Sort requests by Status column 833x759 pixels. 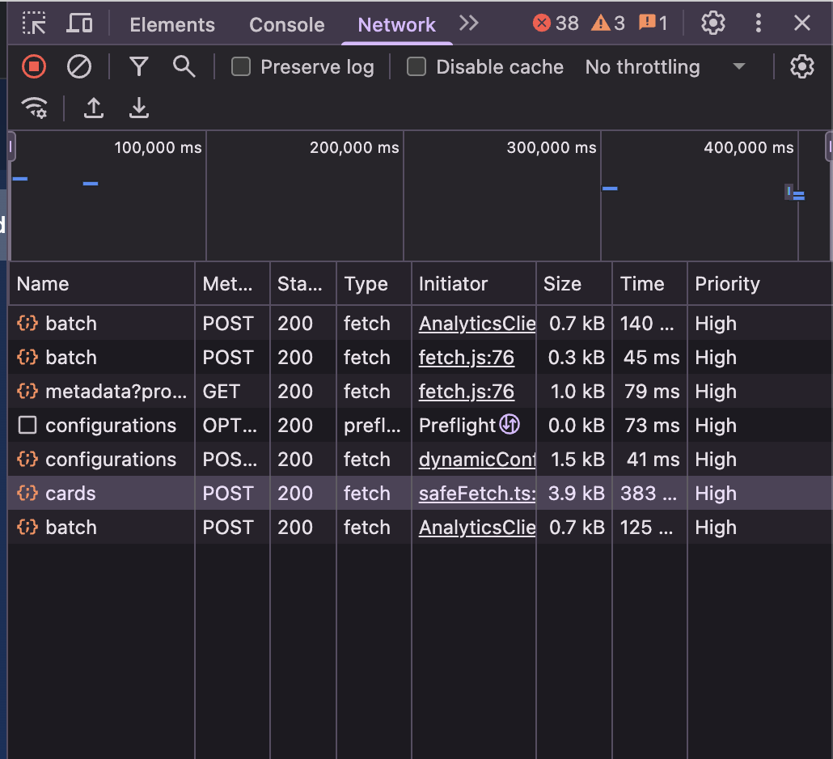coord(303,284)
